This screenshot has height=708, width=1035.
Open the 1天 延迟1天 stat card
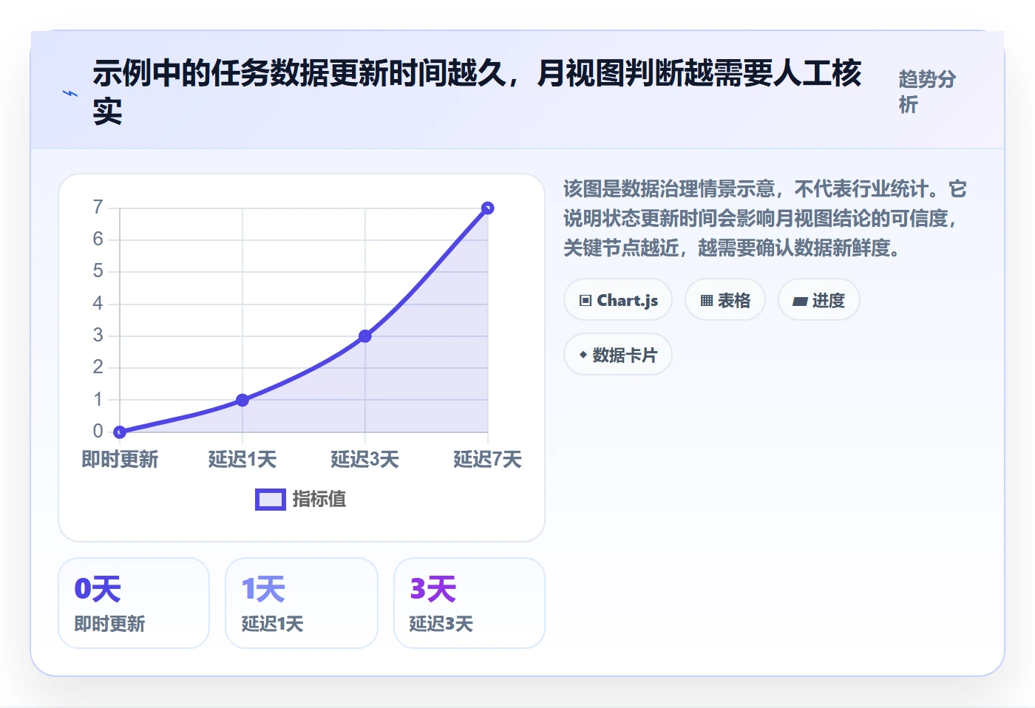pyautogui.click(x=302, y=603)
